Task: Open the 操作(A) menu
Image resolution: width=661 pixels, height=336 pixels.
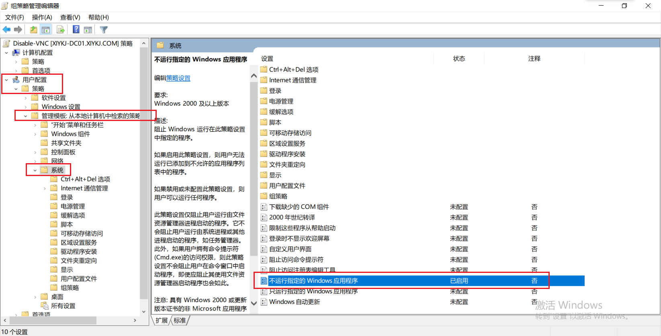Action: (42, 17)
